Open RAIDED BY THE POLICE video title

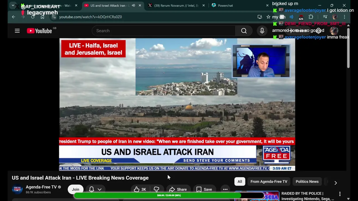[x=308, y=196]
